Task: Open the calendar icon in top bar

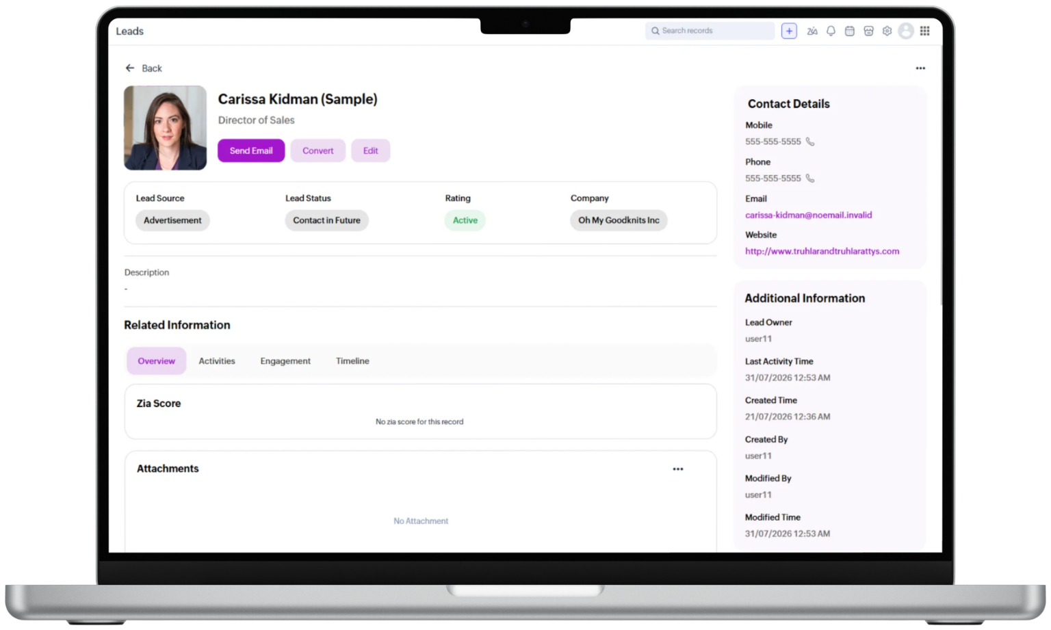Action: (x=849, y=31)
